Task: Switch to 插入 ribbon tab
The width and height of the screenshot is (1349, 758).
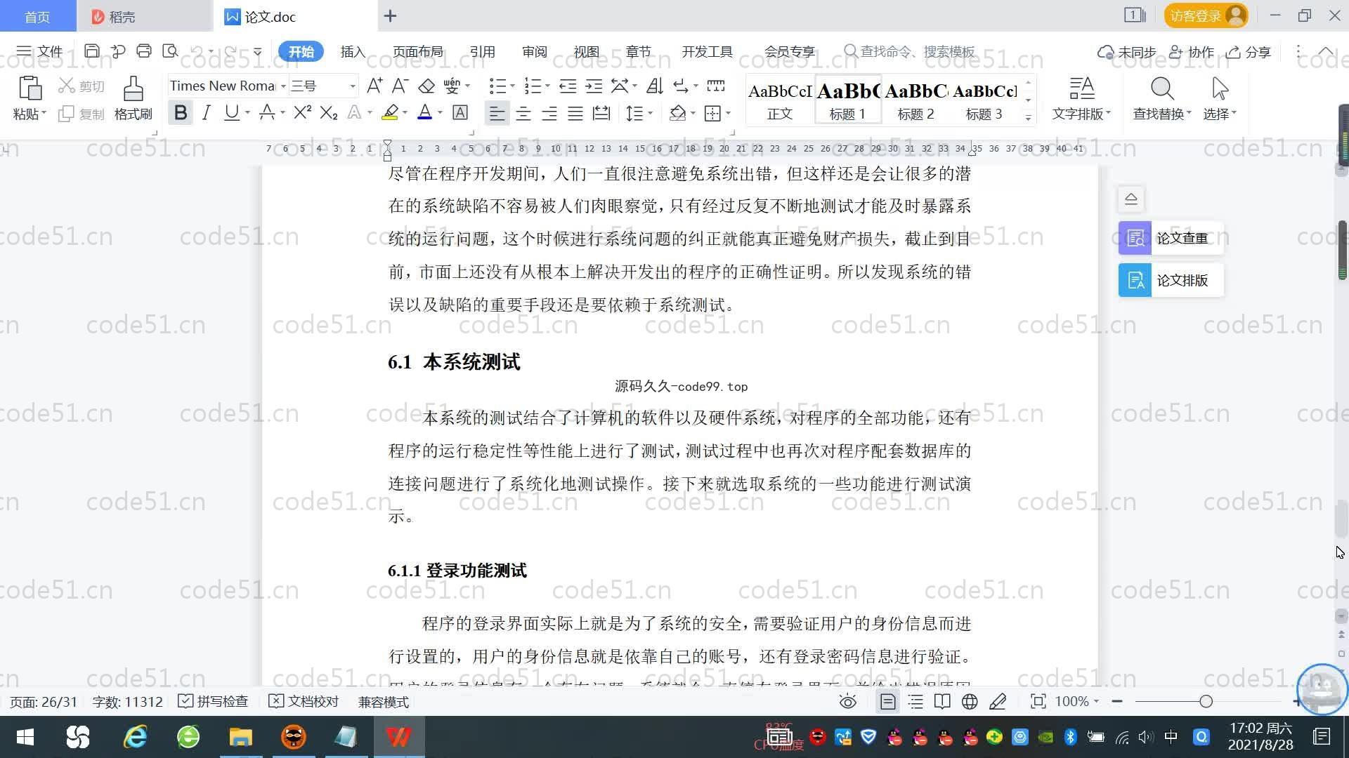Action: pos(353,51)
